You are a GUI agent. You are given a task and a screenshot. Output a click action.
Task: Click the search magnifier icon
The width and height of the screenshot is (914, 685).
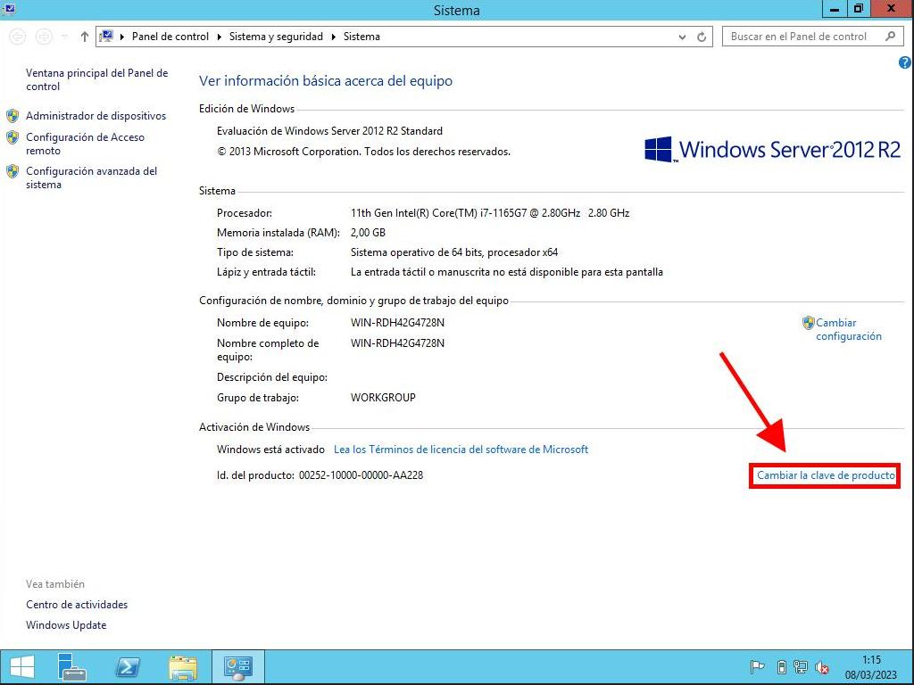(890, 36)
